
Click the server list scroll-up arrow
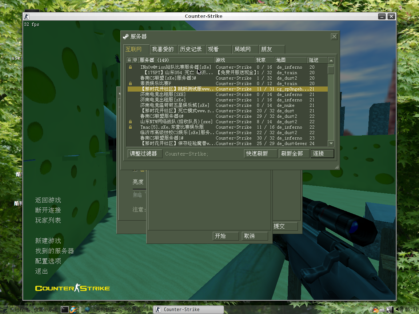pyautogui.click(x=331, y=60)
